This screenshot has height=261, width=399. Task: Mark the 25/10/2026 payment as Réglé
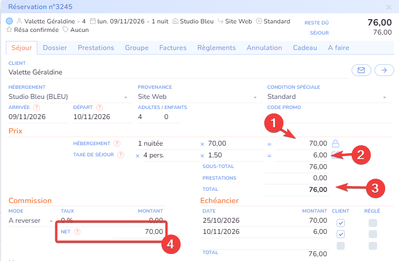[373, 222]
